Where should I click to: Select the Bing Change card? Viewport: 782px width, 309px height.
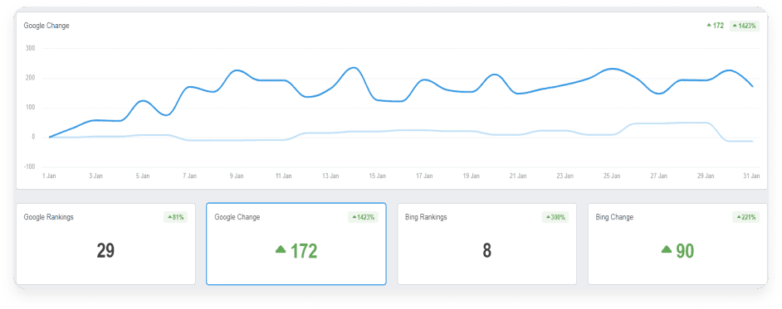[677, 244]
